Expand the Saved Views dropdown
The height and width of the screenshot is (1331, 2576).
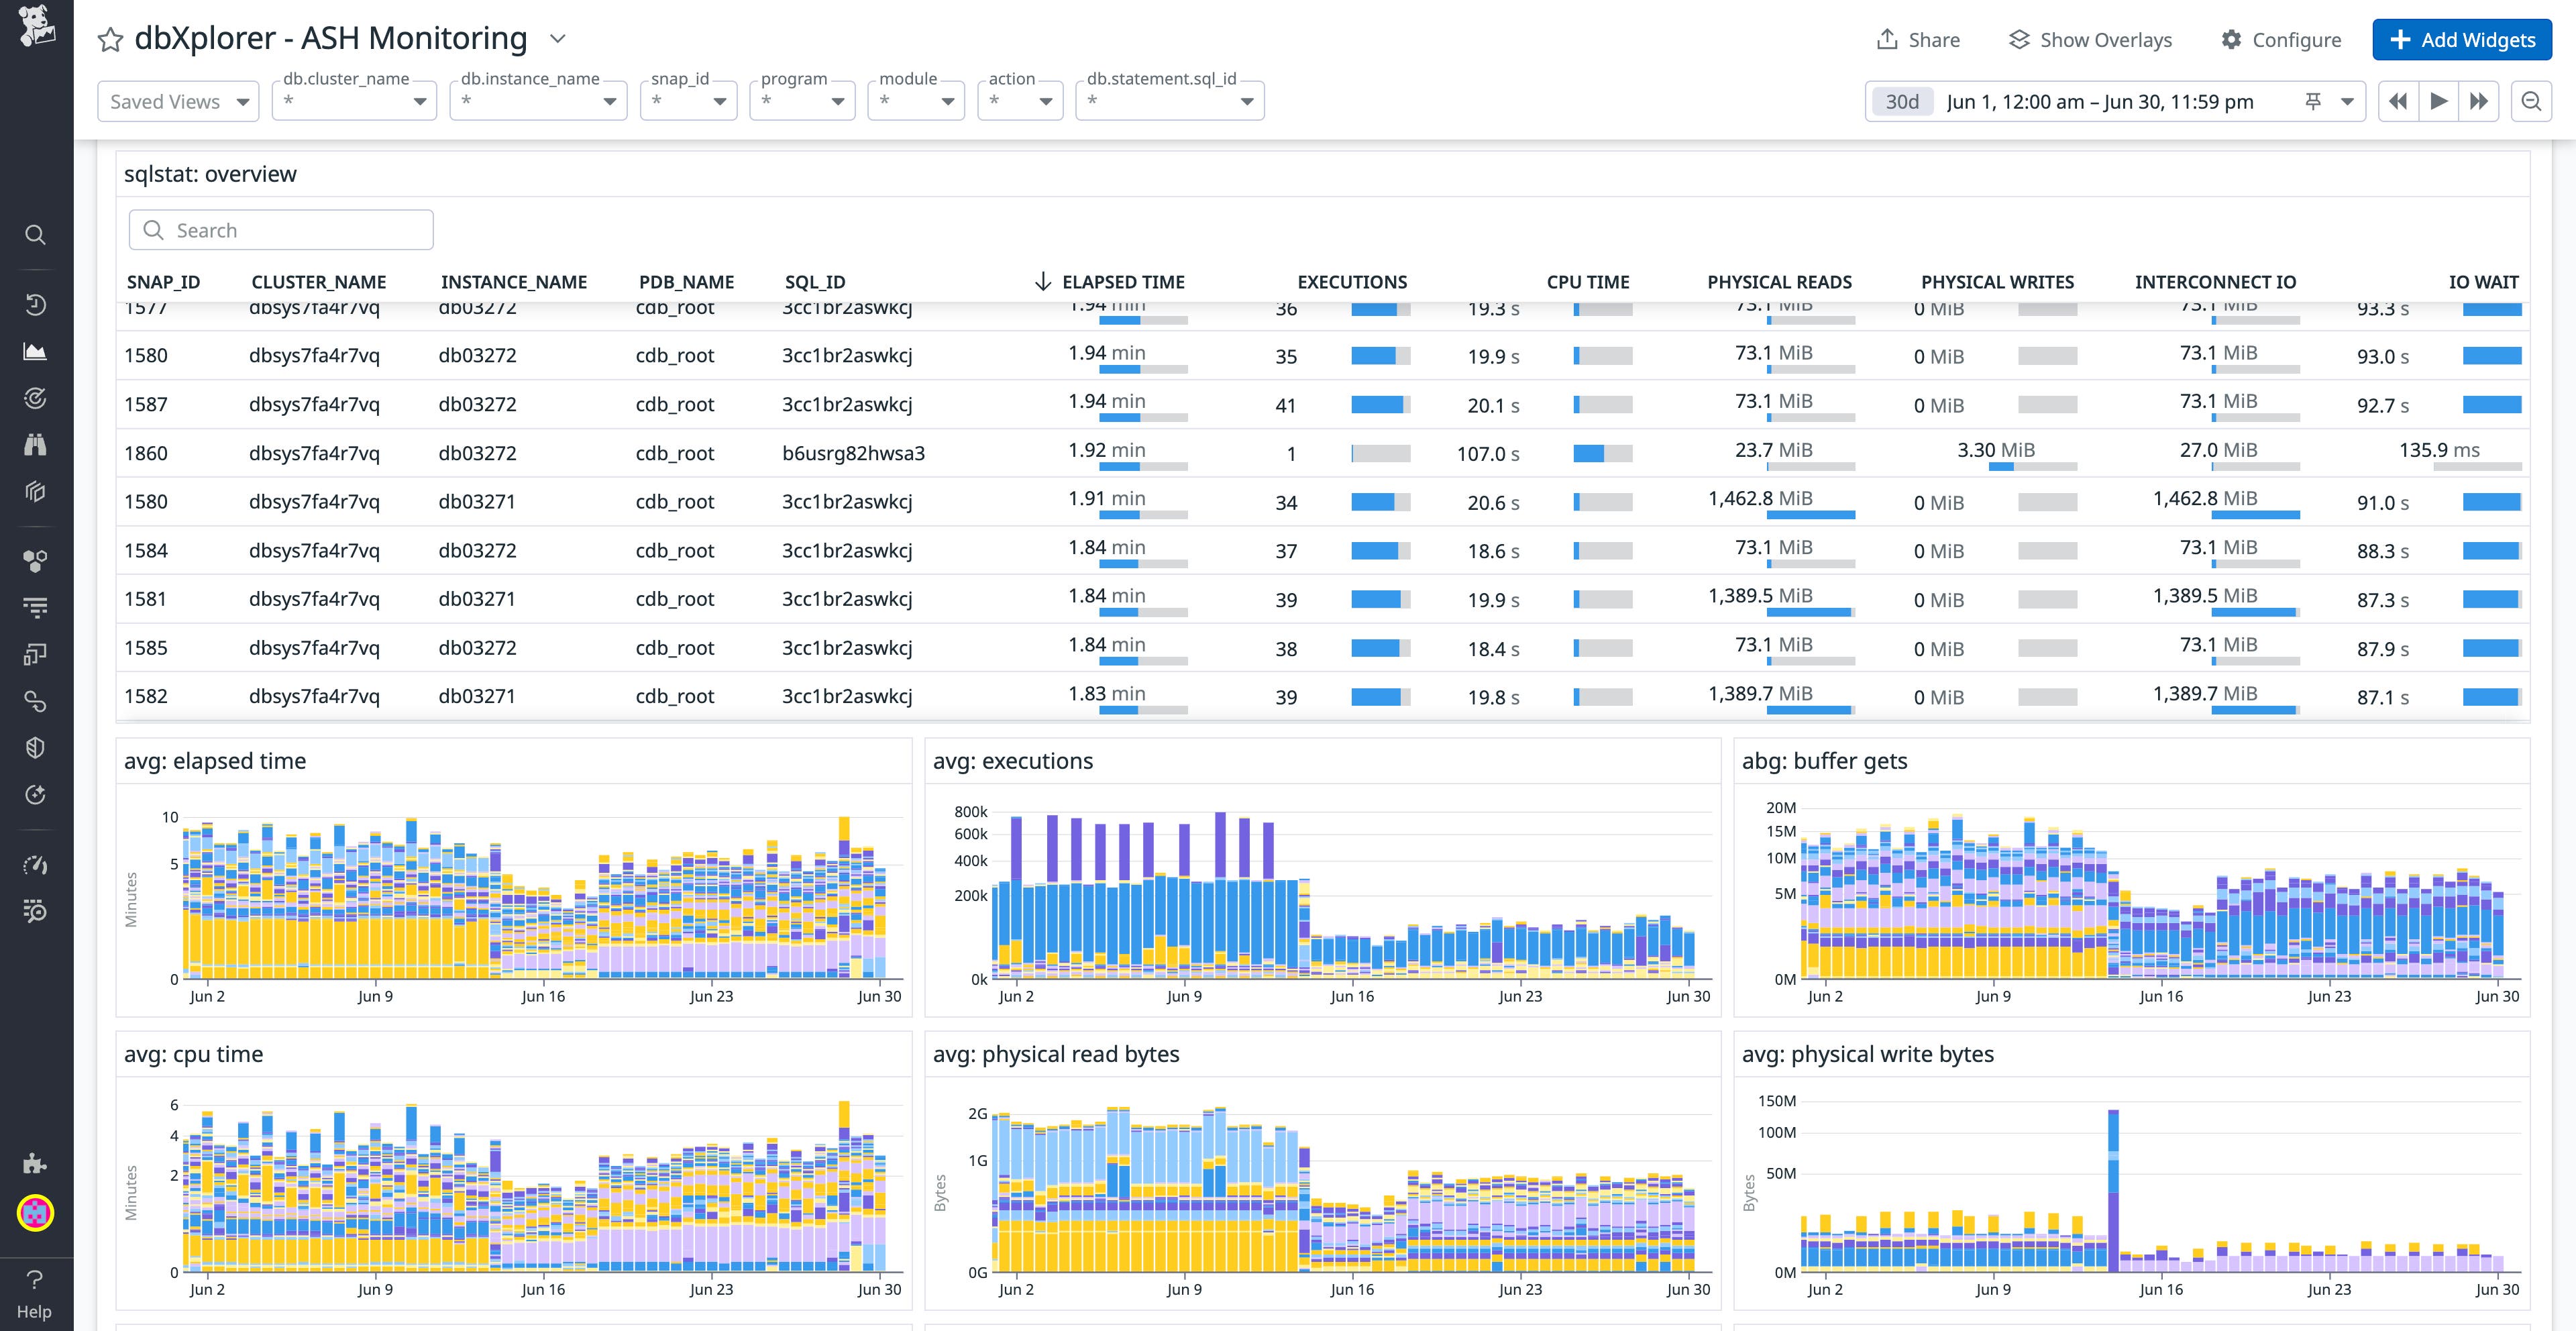pyautogui.click(x=177, y=100)
